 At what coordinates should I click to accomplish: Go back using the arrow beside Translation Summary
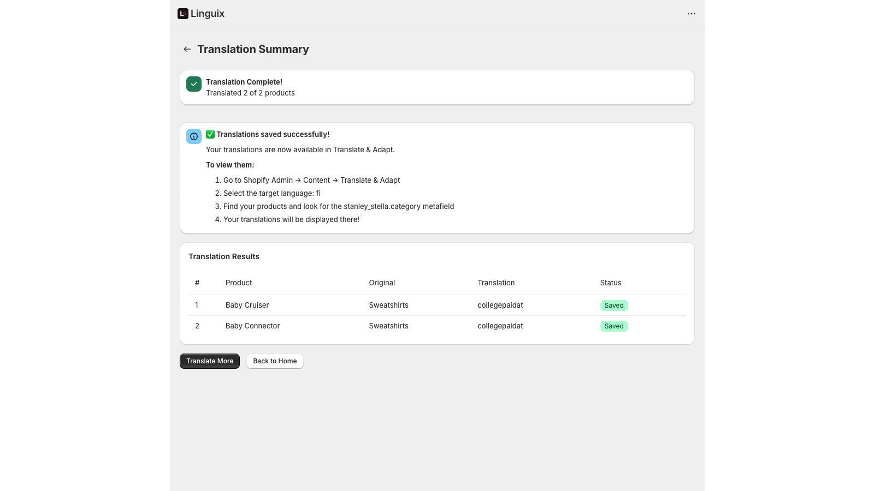[x=187, y=49]
